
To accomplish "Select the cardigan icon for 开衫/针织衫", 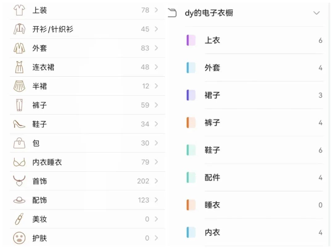I will pyautogui.click(x=19, y=29).
